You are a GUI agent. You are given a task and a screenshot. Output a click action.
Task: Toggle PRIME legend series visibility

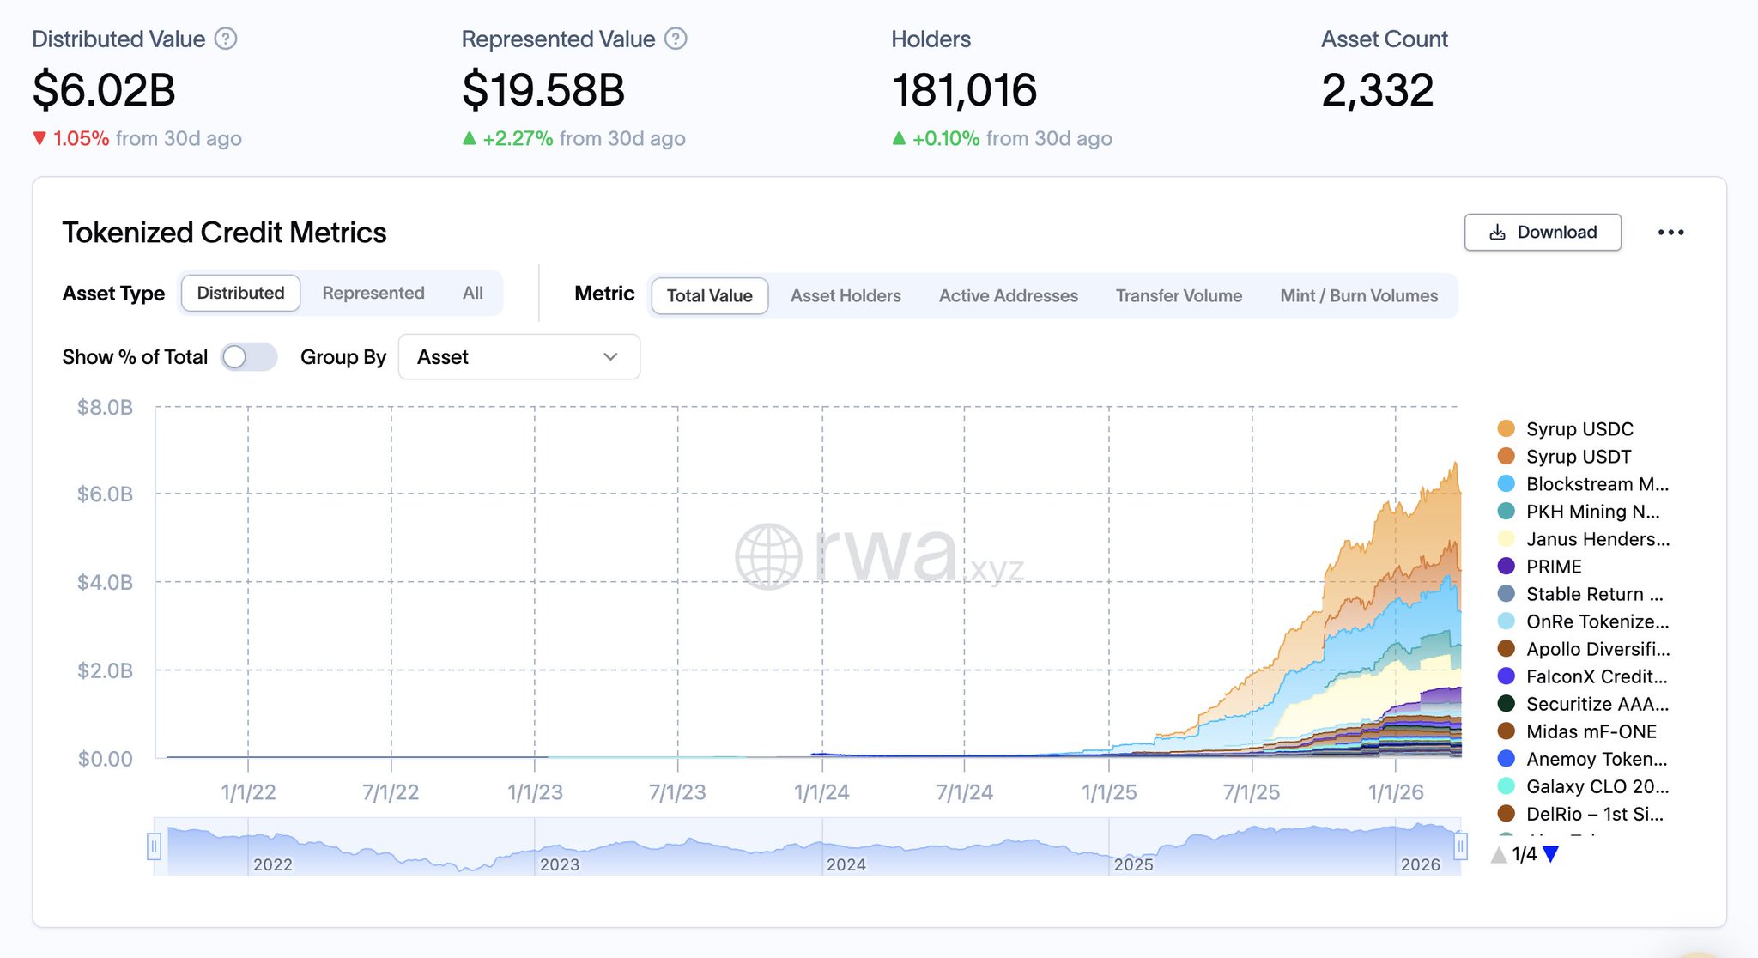coord(1554,567)
